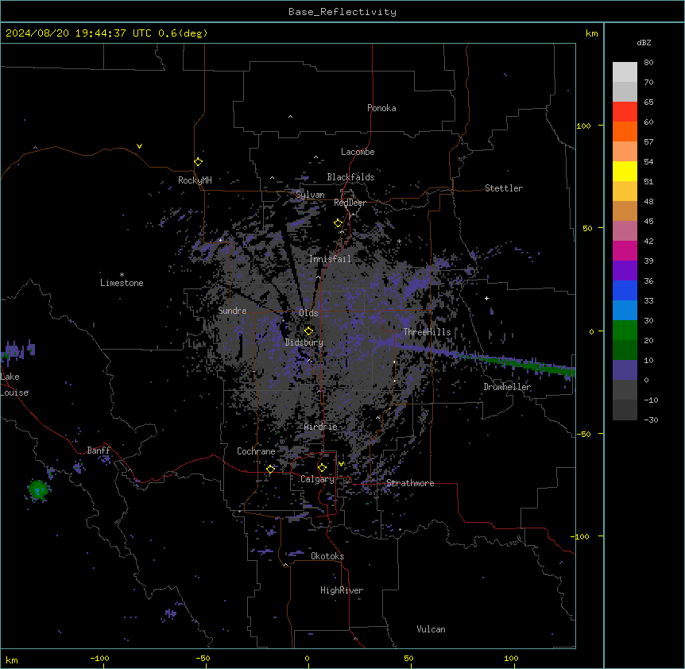Click the Limestone label
Screen dimensions: 685x669
point(122,283)
